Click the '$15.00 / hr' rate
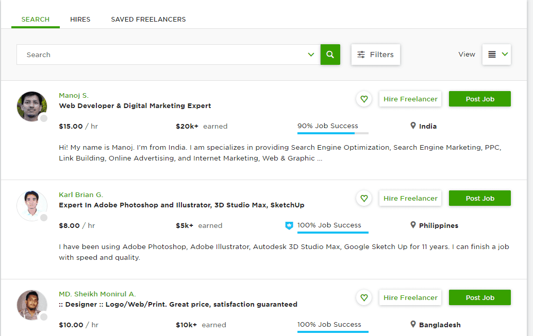 point(78,126)
